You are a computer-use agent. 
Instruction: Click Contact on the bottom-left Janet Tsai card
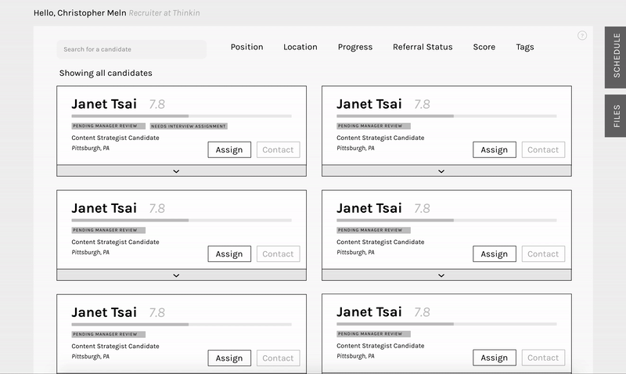coord(278,358)
